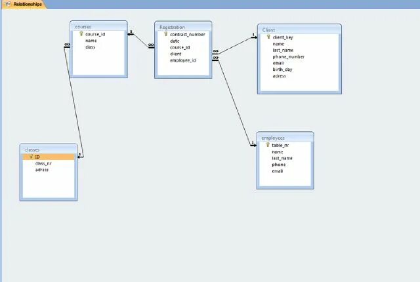Click the key icon beside course_id
The image size is (420, 282).
click(x=81, y=33)
